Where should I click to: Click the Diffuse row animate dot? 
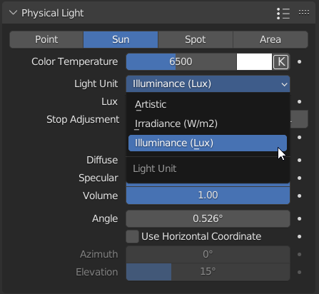300,161
